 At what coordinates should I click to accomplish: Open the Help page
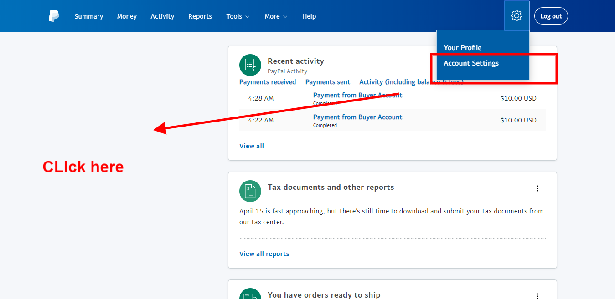tap(309, 16)
